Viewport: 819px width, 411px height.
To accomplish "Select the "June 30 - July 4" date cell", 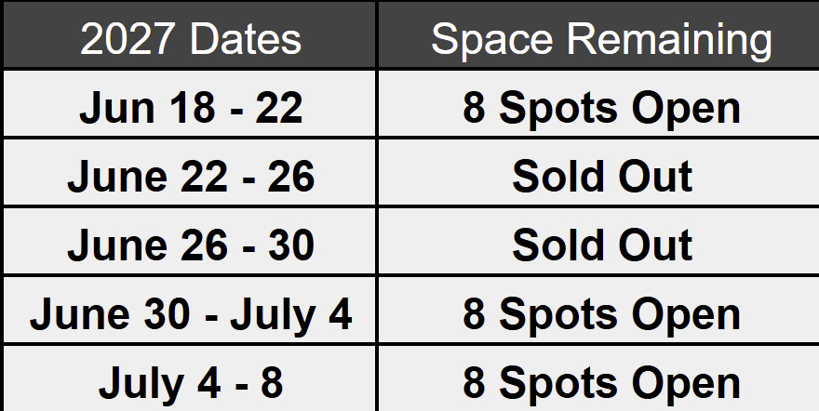I will coord(190,311).
